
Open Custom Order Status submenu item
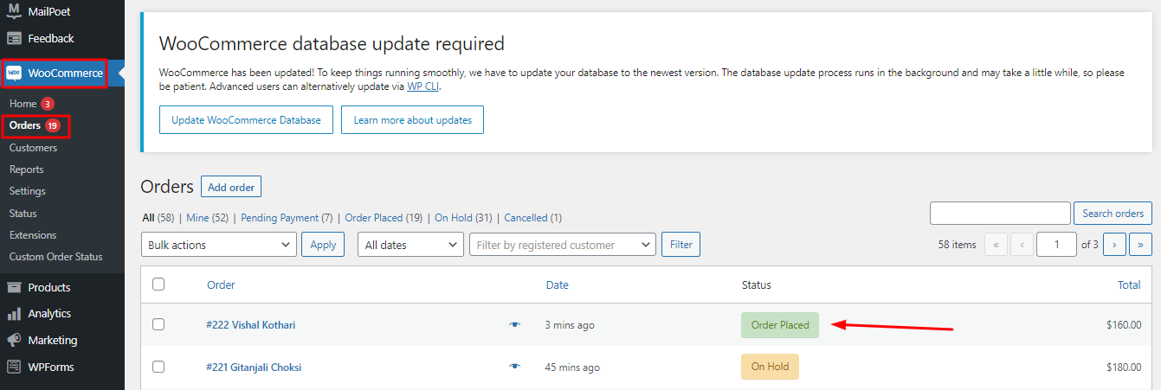pyautogui.click(x=55, y=257)
